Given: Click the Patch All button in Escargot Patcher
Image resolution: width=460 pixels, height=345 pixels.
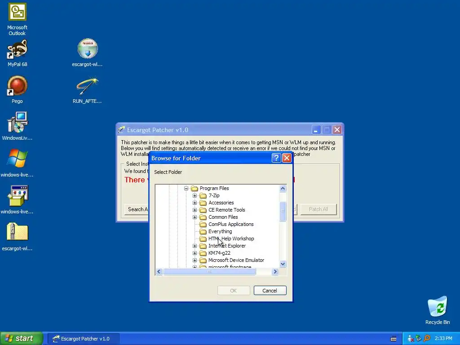Looking at the screenshot, I should tap(318, 209).
